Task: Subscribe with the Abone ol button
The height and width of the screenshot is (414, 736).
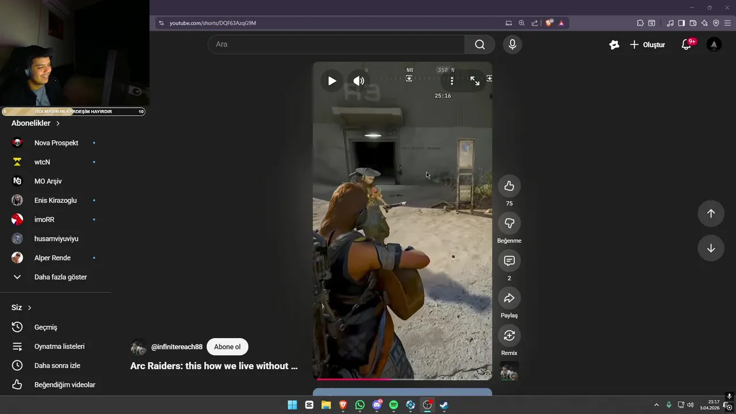Action: (x=227, y=347)
